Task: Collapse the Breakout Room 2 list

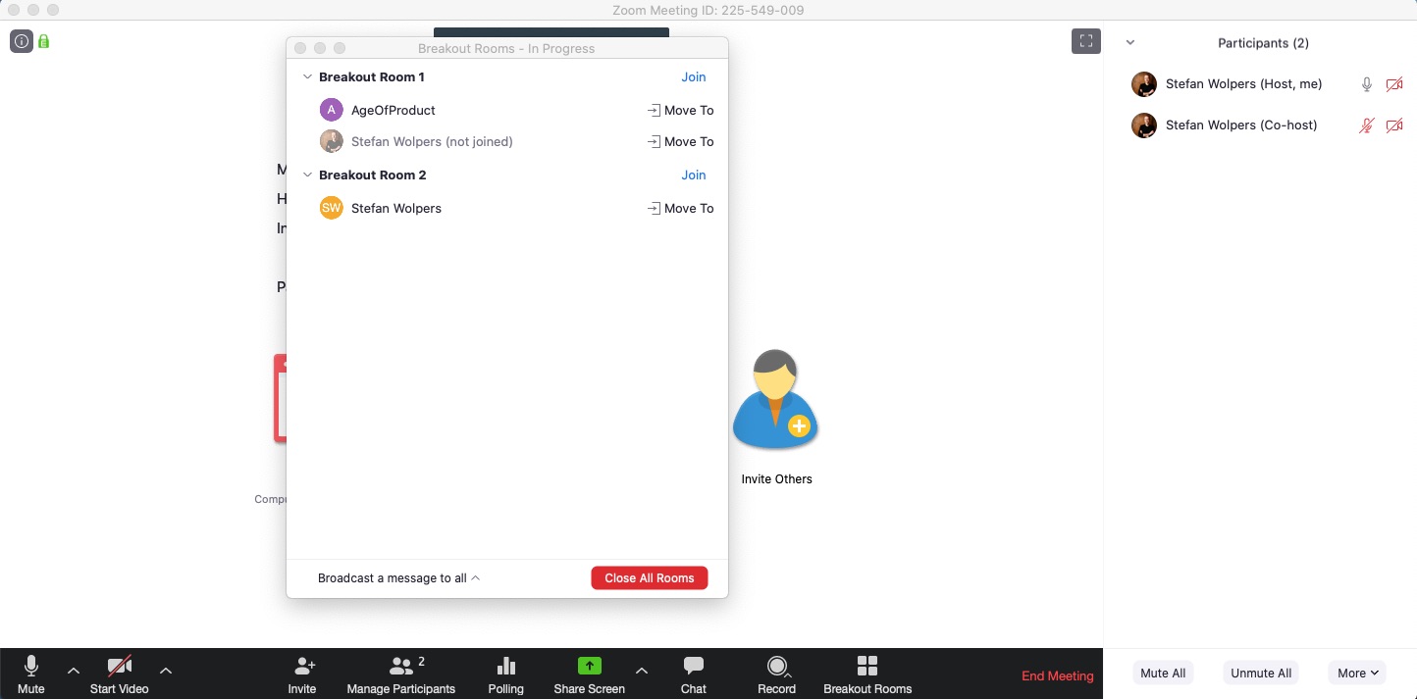Action: (307, 175)
